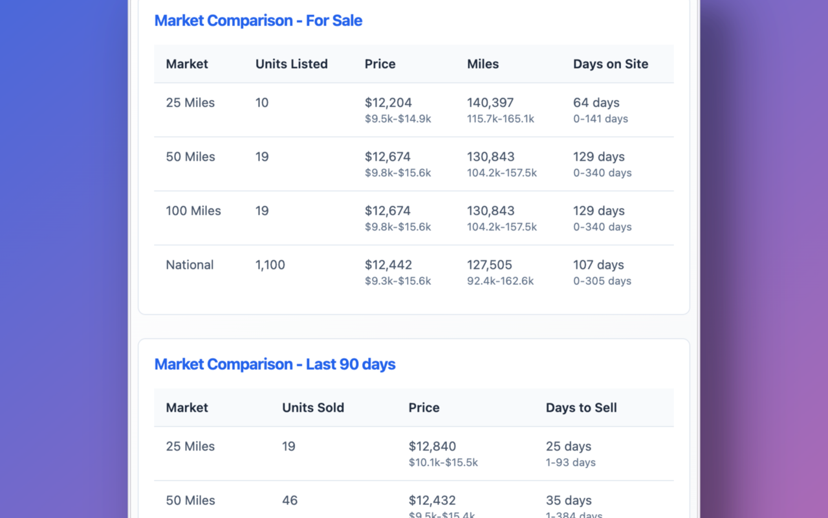
Task: Click '50 Miles' label in Last 90 days table
Action: (190, 501)
